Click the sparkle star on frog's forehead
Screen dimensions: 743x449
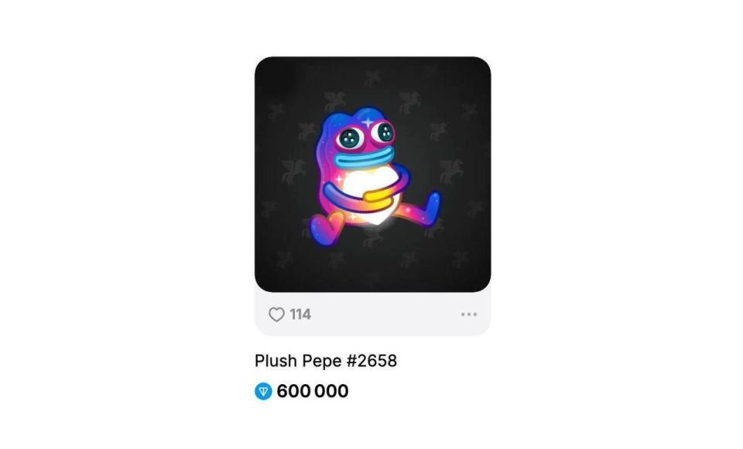point(367,121)
